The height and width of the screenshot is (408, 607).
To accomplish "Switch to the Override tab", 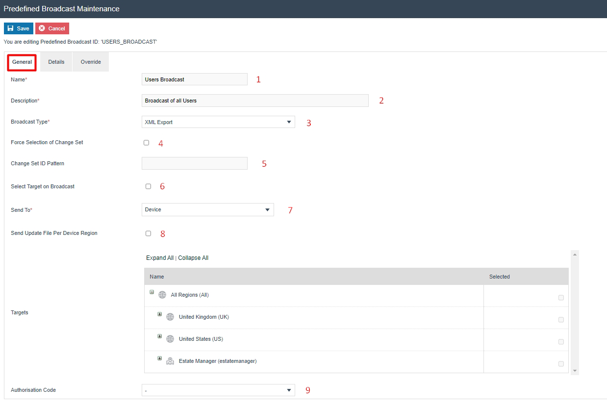I will 90,61.
